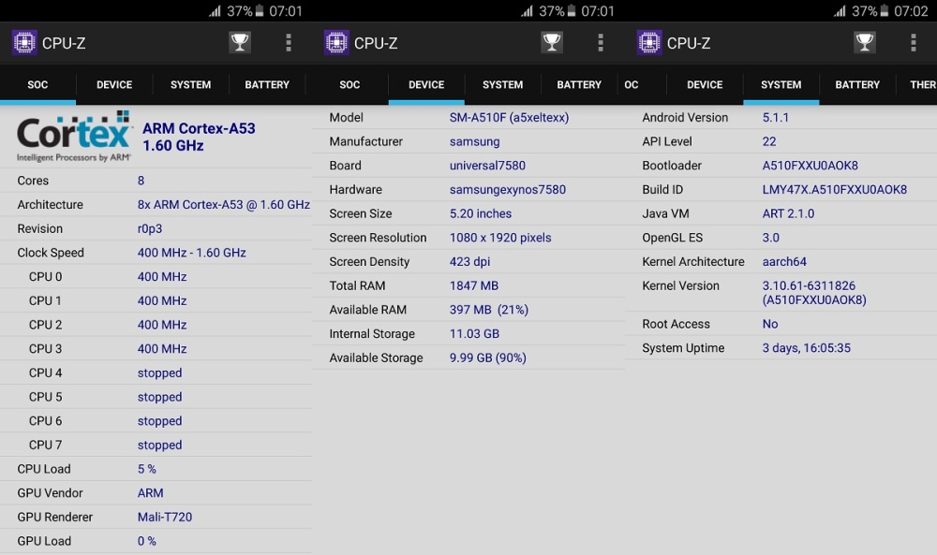Tap Java VM 'ART 2.1.0'
Image resolution: width=937 pixels, height=555 pixels.
pos(788,213)
